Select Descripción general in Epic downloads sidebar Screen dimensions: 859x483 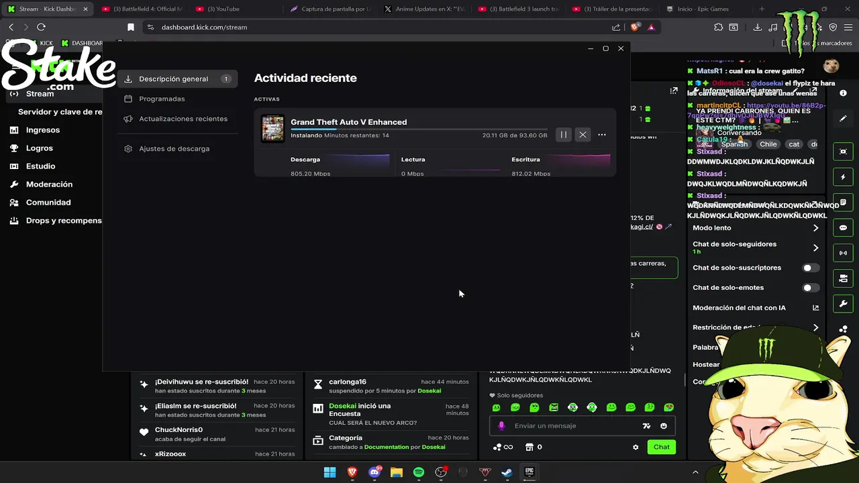178,78
